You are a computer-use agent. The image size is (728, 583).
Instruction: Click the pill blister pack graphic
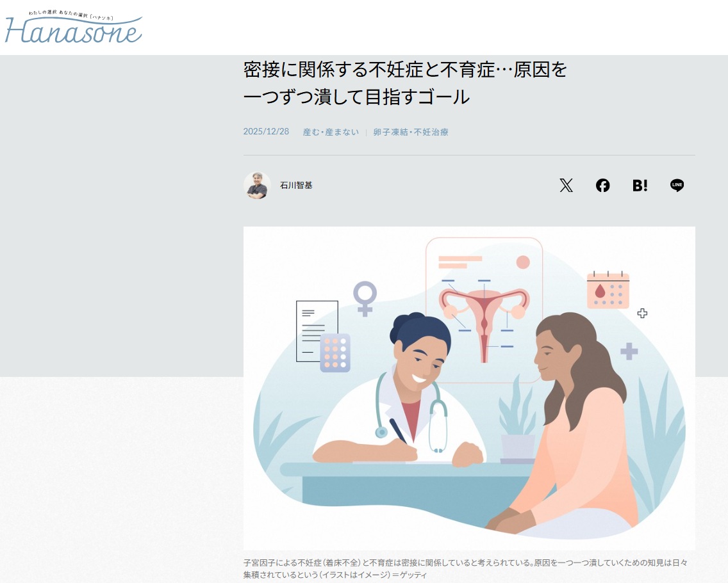[x=335, y=353]
